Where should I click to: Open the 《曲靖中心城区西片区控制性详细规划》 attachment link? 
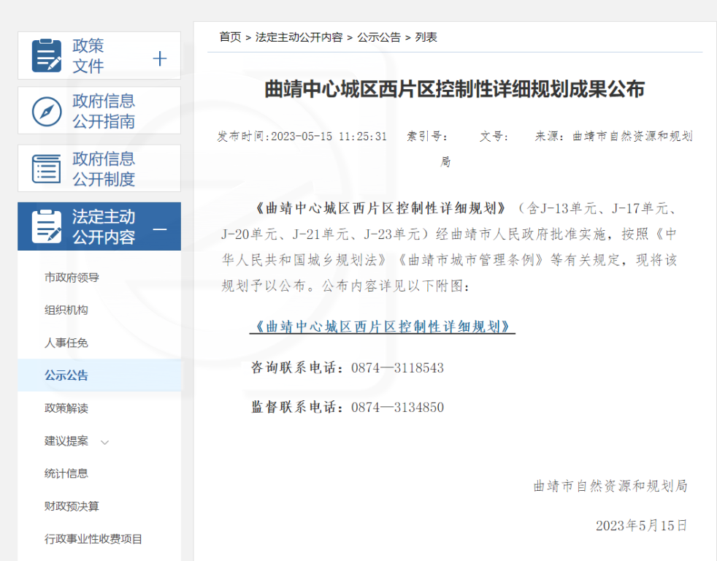pos(383,327)
